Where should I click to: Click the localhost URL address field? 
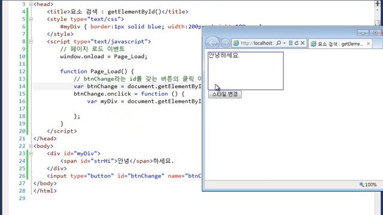[x=257, y=43]
